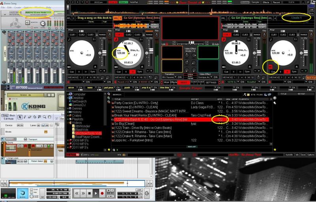The width and height of the screenshot is (316, 202).
Task: Open the File menu in Reason
Action: pyautogui.click(x=3, y=7)
